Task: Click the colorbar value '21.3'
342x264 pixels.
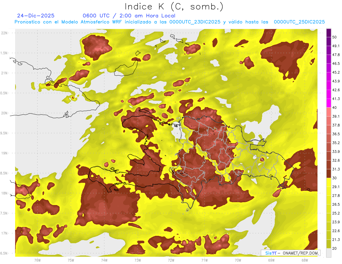Action: 336,240
